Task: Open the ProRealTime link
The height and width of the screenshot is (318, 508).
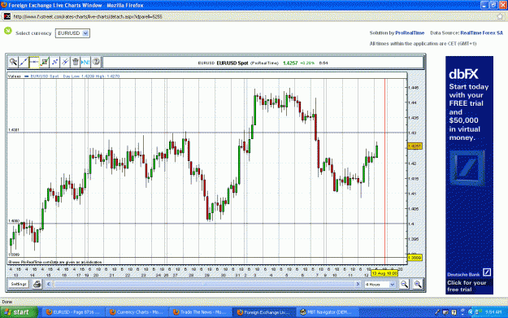Action: click(x=410, y=33)
